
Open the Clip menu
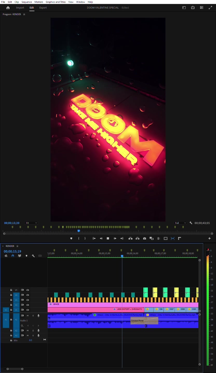tap(17, 2)
